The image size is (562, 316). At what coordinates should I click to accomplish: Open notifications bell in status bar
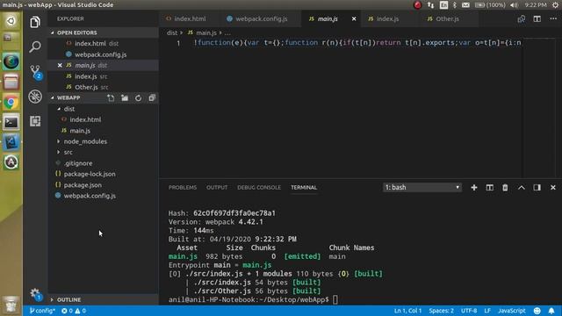click(x=551, y=311)
